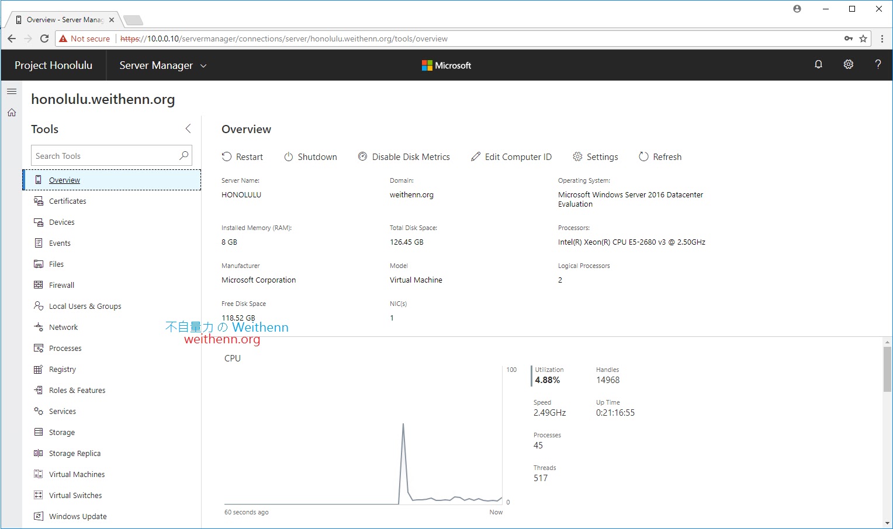Viewport: 893px width, 529px height.
Task: Click the Model value Virtual Machine
Action: pyautogui.click(x=416, y=280)
